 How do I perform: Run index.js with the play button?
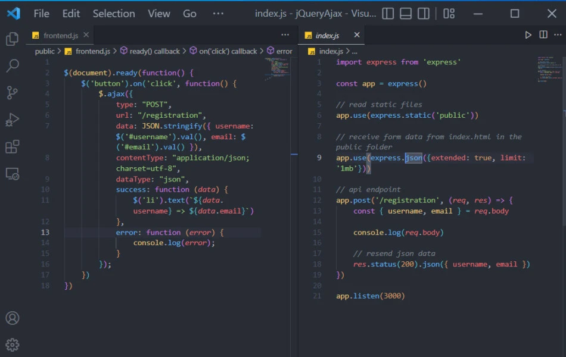click(528, 35)
